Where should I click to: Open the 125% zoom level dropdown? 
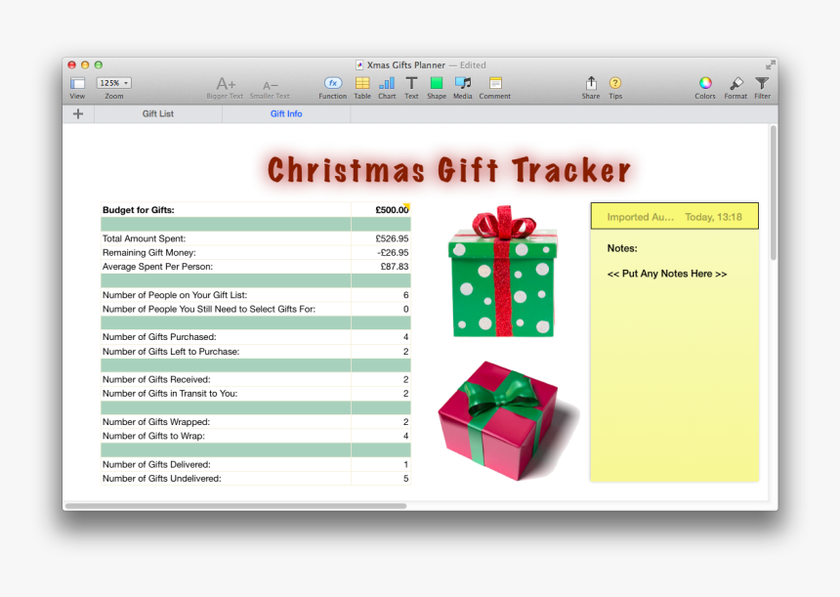point(112,82)
